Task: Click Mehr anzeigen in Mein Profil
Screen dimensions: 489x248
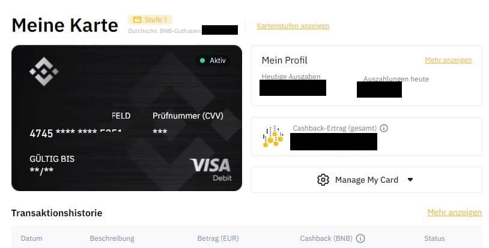Action: pos(448,60)
